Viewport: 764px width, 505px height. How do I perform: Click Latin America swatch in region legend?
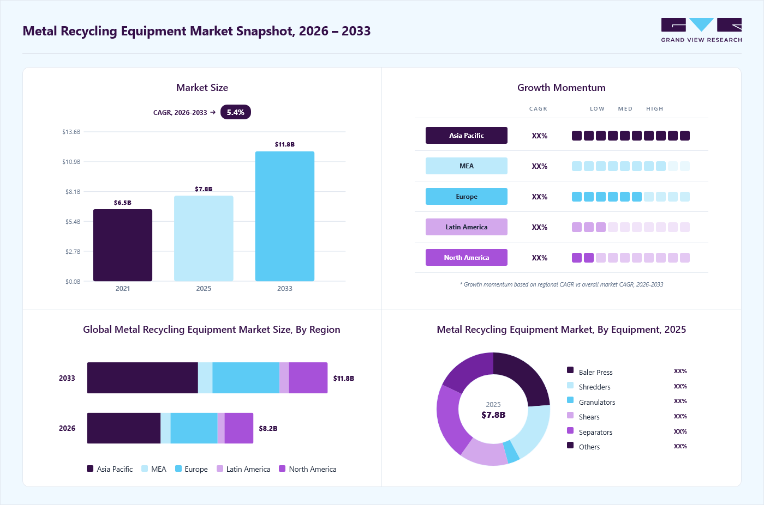tap(220, 469)
